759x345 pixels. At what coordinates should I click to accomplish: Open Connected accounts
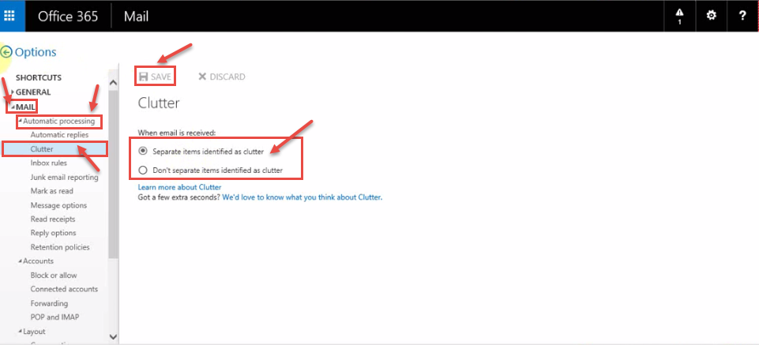(x=64, y=289)
